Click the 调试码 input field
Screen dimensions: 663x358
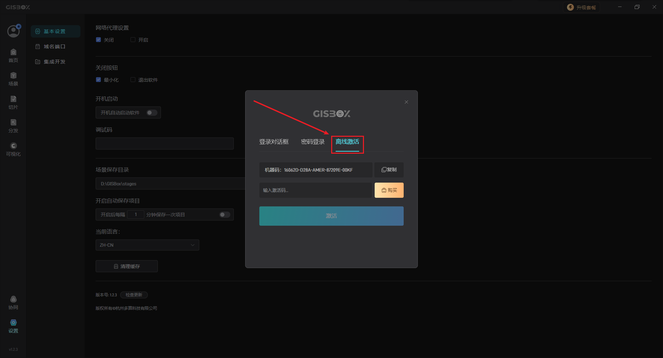tap(165, 143)
